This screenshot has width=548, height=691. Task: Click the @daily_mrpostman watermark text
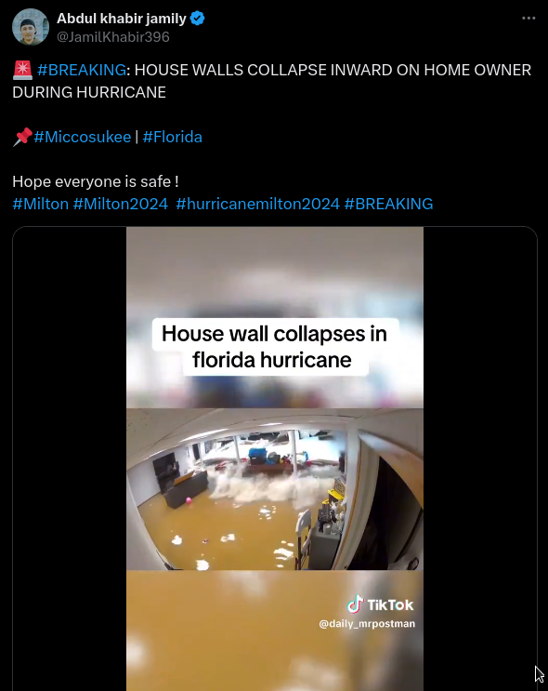[x=367, y=624]
